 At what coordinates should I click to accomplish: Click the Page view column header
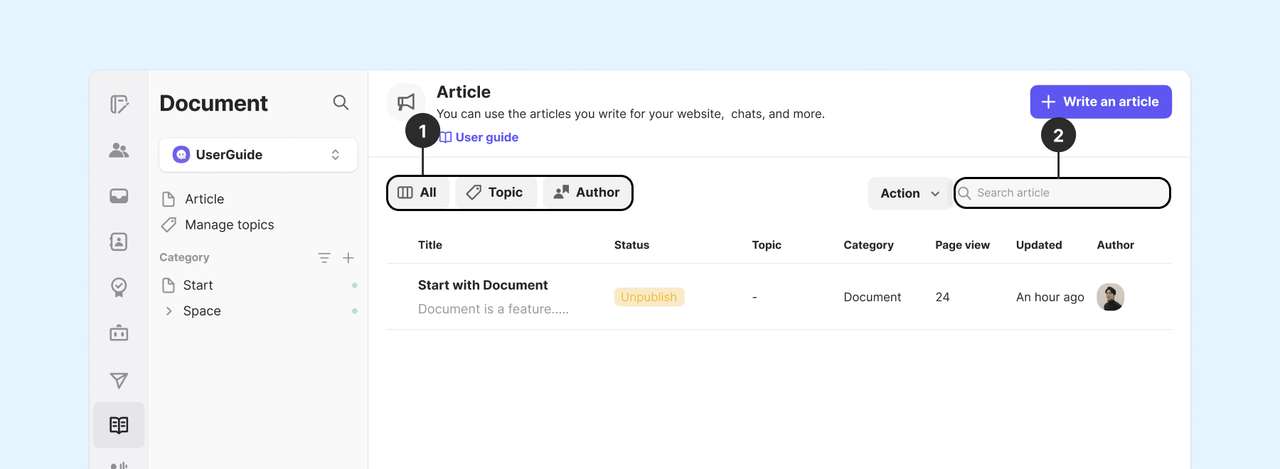(962, 245)
